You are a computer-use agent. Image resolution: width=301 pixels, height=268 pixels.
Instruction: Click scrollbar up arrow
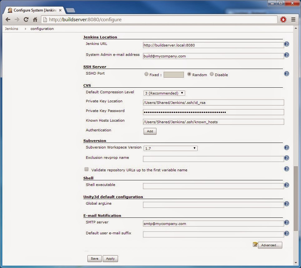coord(296,28)
